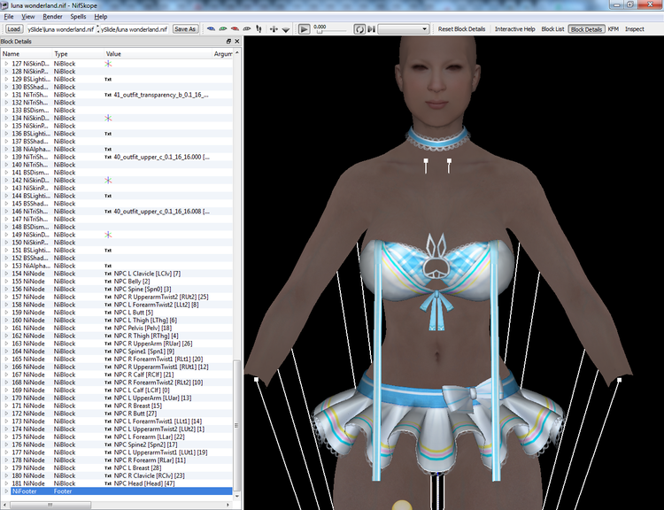
Task: Select the blue Top view icon
Action: tap(211, 29)
